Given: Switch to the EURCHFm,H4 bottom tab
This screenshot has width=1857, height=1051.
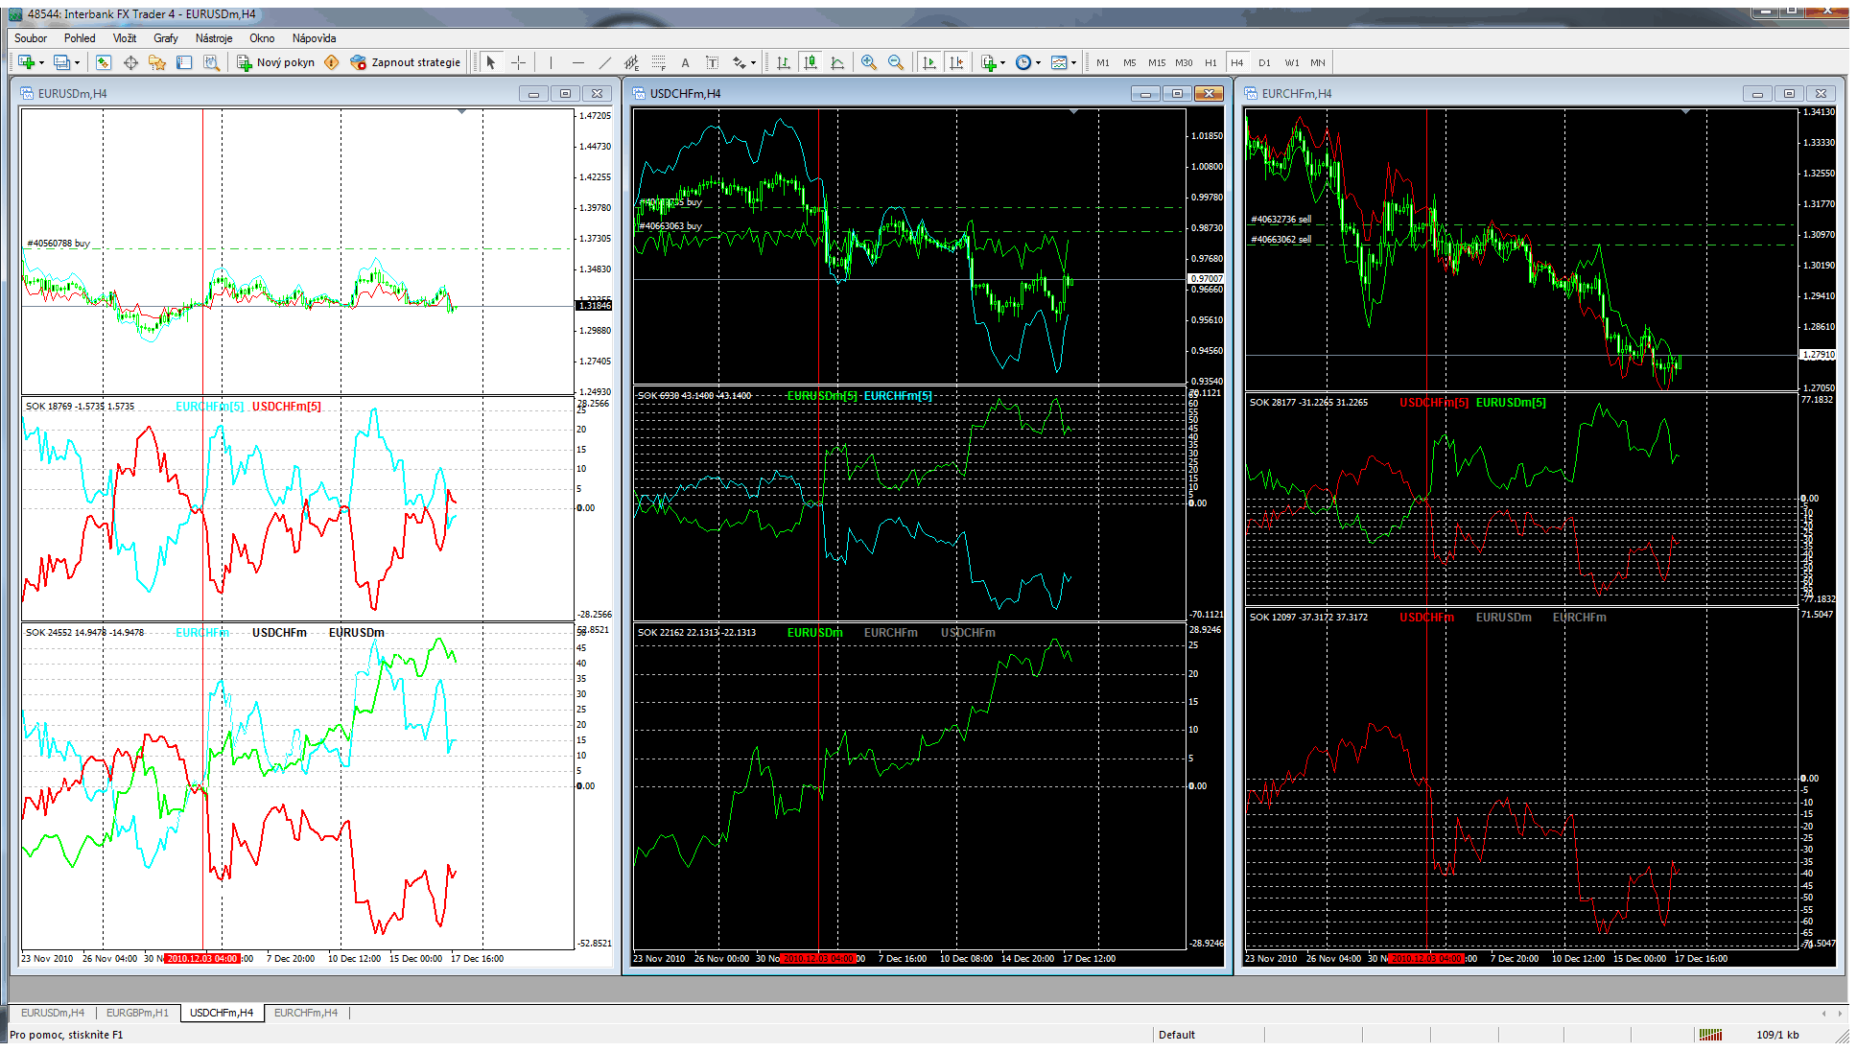Looking at the screenshot, I should 306,1013.
